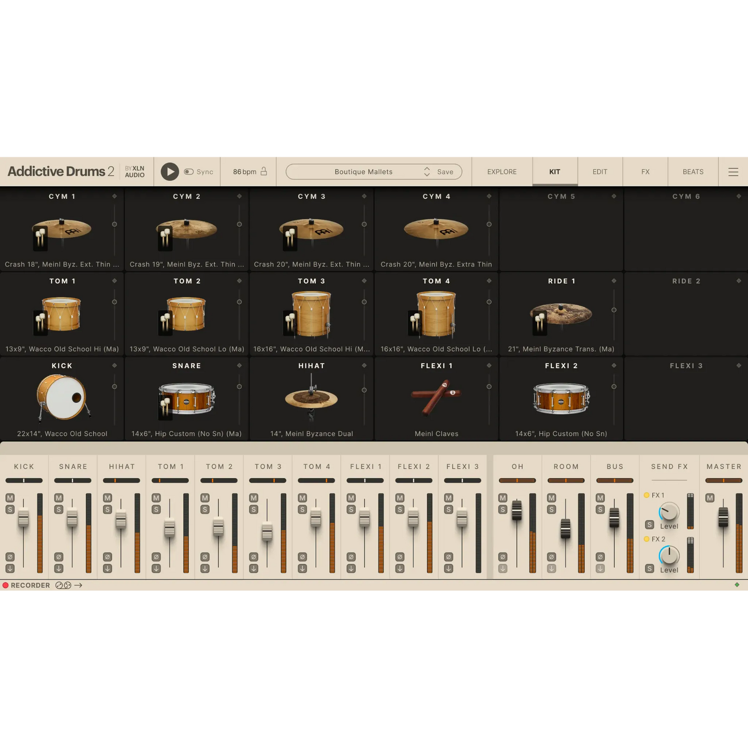
Task: Open the EXPLORE page
Action: (502, 171)
